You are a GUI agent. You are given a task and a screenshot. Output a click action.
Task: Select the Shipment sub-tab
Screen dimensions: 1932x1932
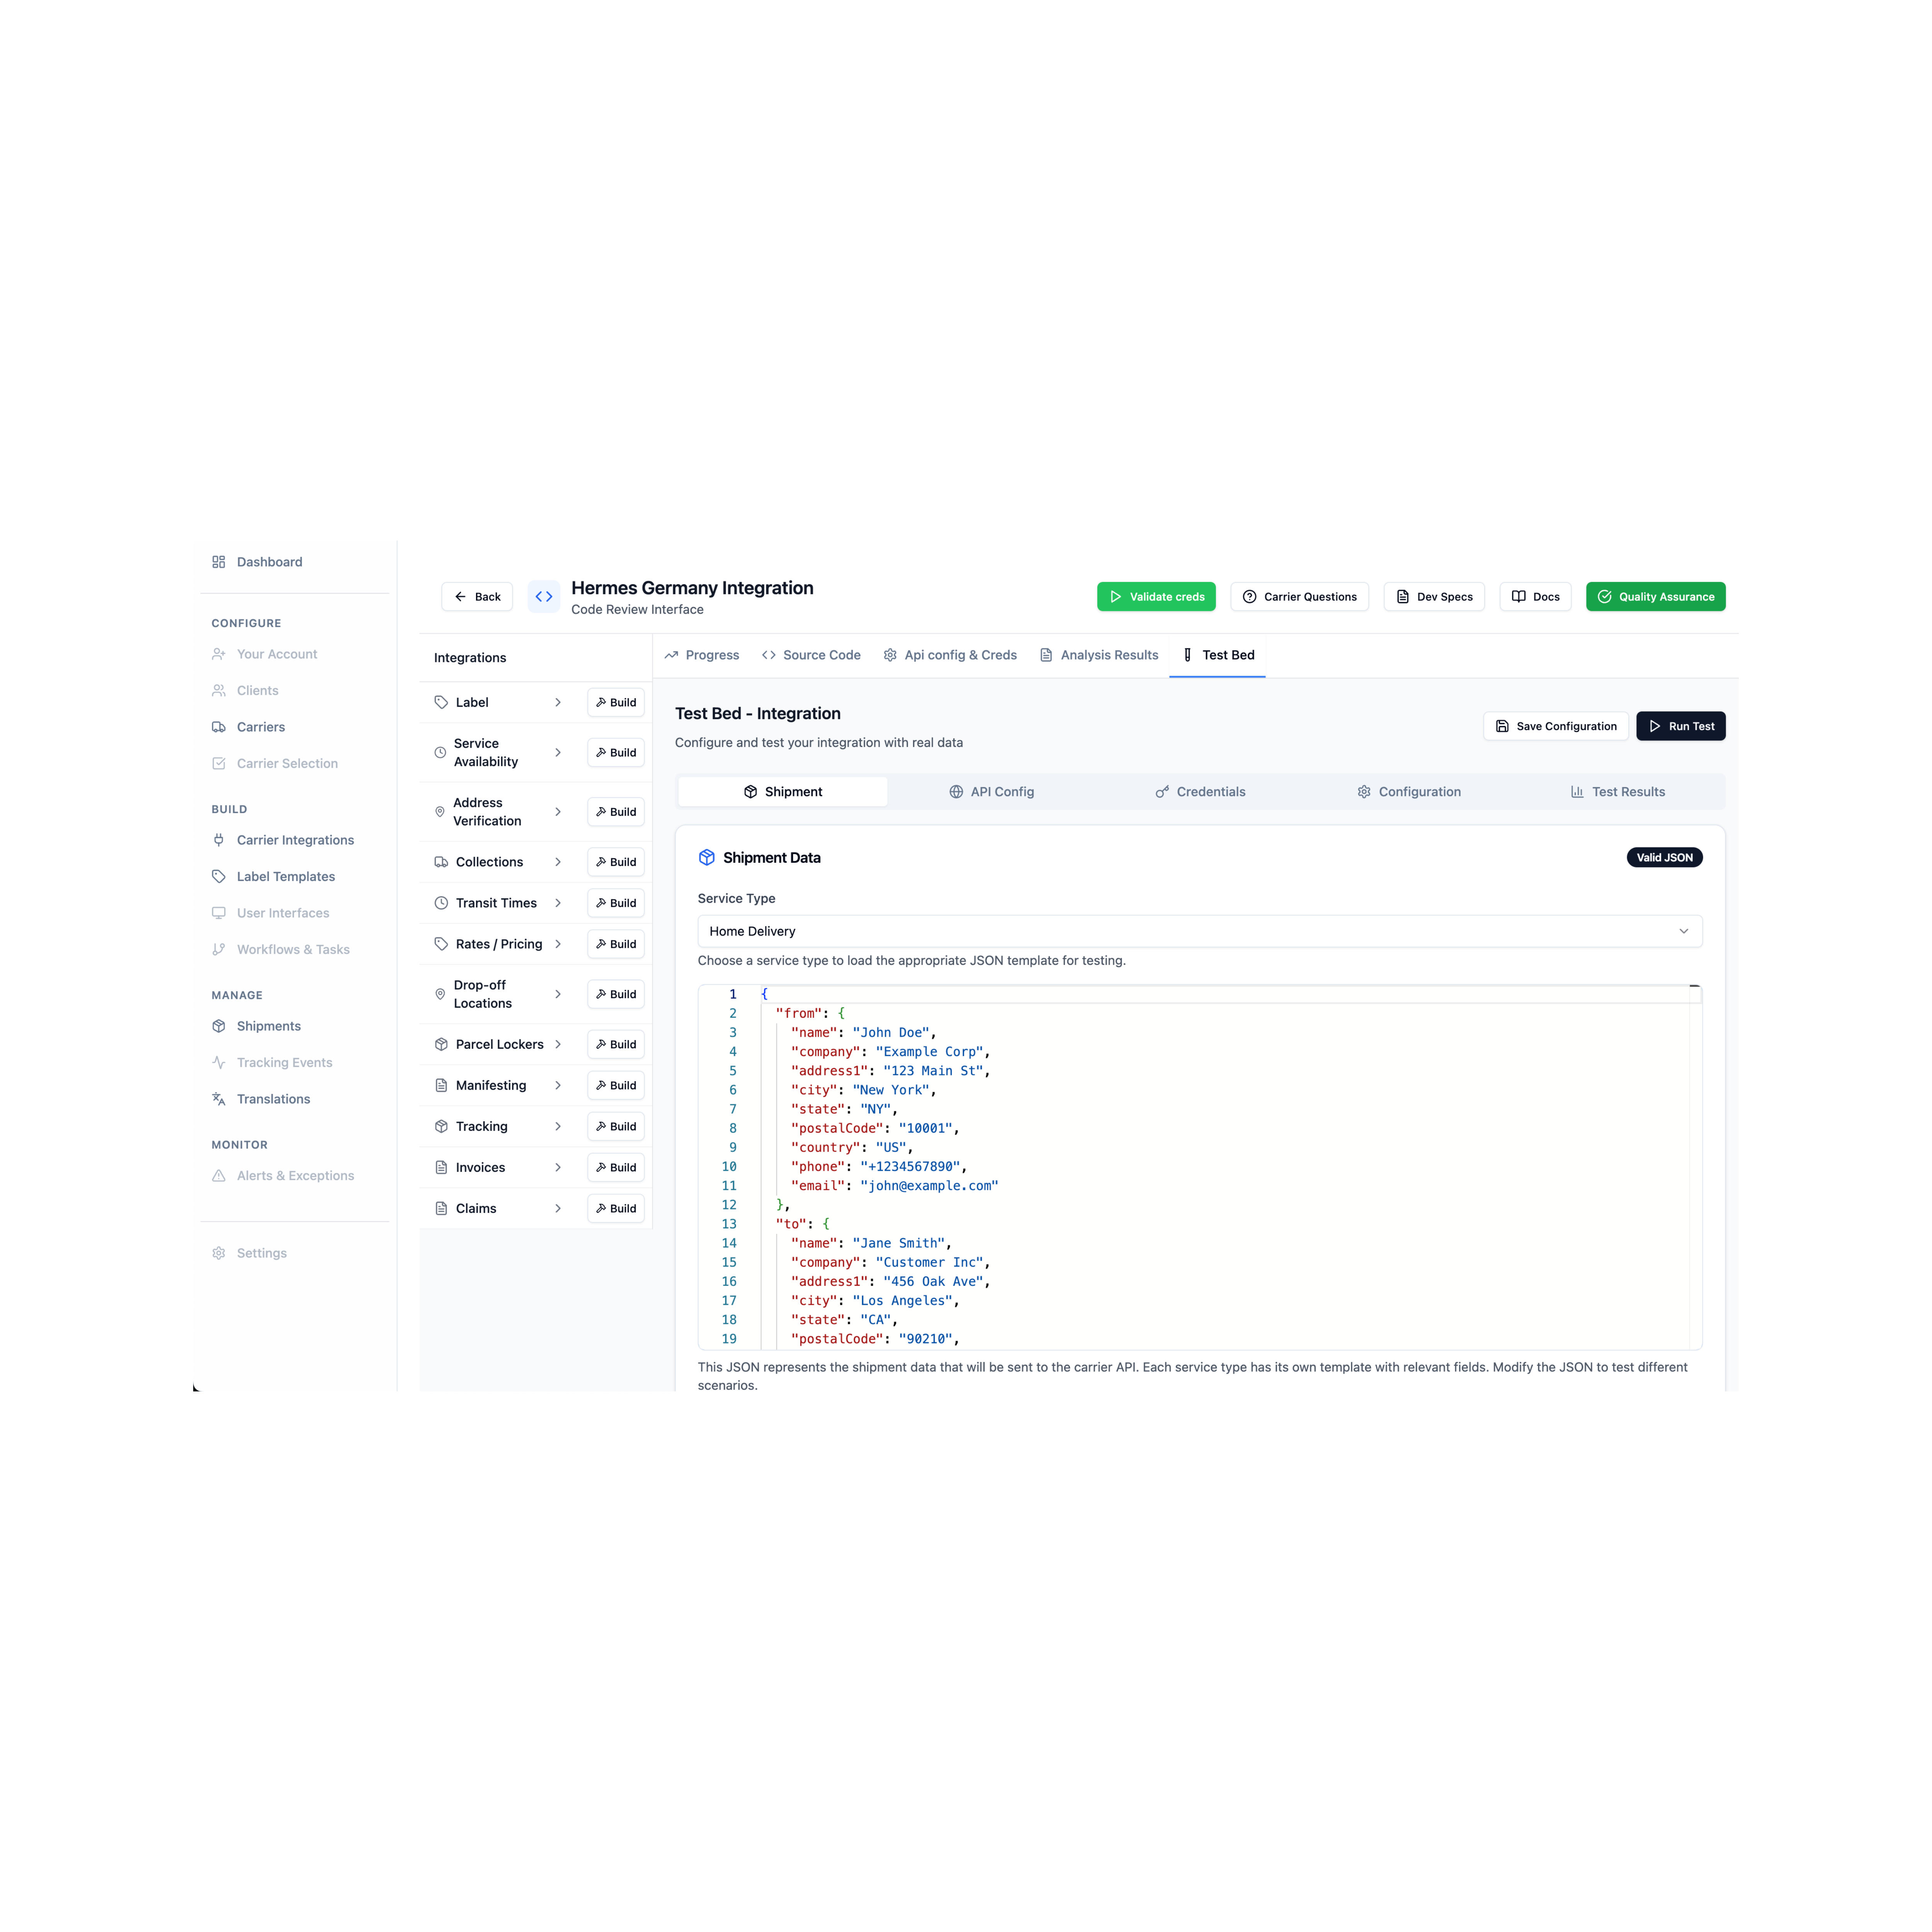click(783, 792)
